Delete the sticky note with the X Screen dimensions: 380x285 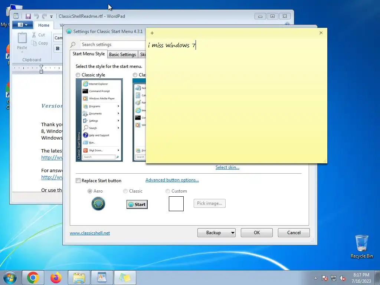click(x=321, y=33)
